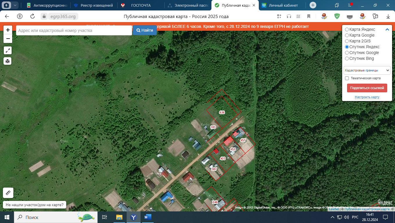Open Кадастровые границы dropdown
The height and width of the screenshot is (223, 395).
[x=367, y=70]
